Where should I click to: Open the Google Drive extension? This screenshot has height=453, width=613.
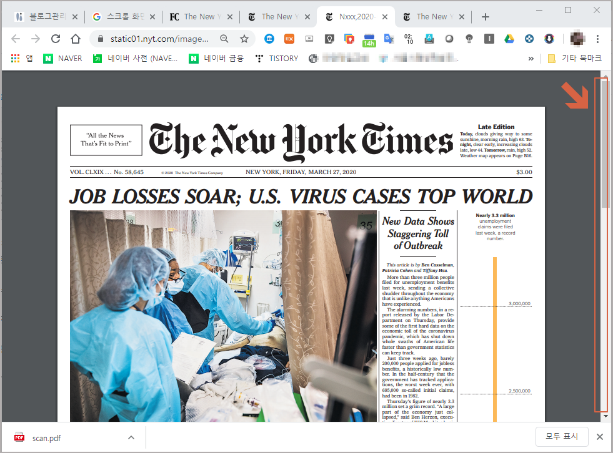(x=509, y=39)
